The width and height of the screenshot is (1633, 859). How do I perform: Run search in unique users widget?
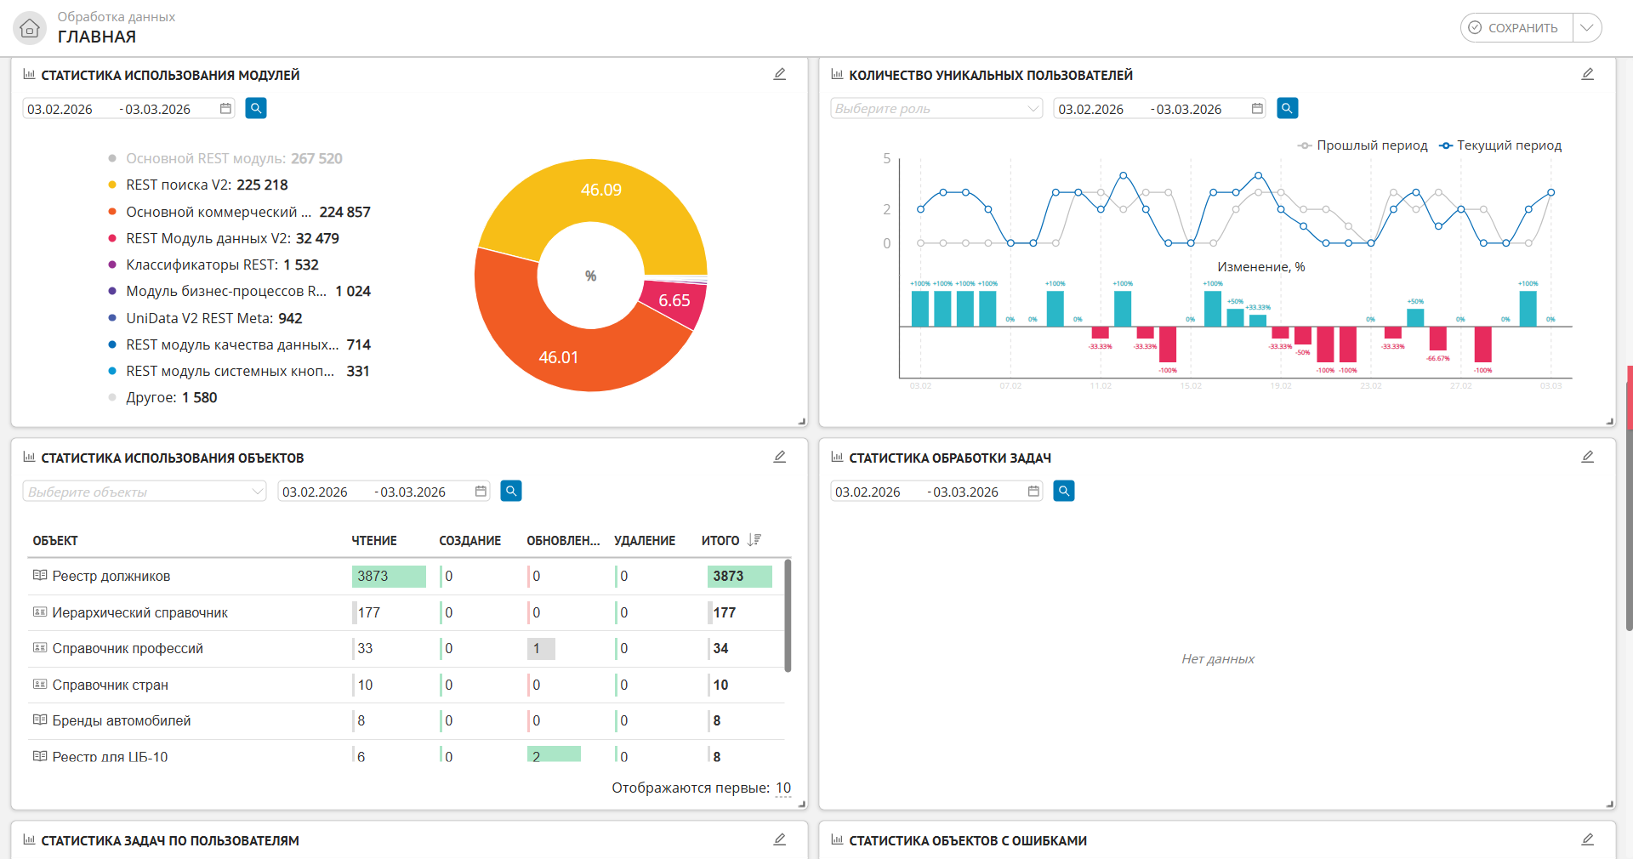tap(1287, 108)
